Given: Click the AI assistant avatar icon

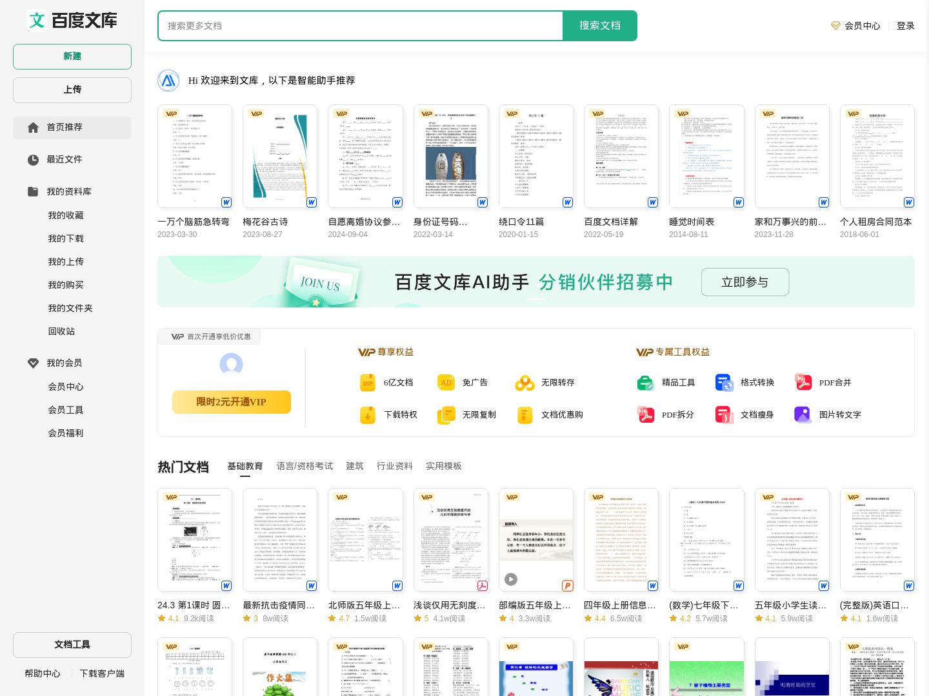Looking at the screenshot, I should [x=168, y=81].
